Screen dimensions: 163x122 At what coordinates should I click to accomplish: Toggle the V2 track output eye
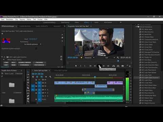(45, 83)
